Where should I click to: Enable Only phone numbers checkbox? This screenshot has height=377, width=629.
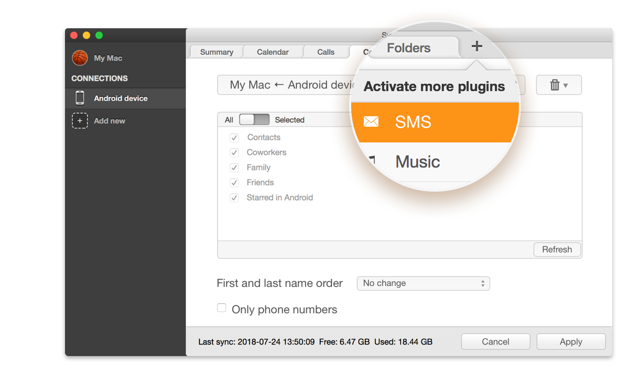(222, 308)
